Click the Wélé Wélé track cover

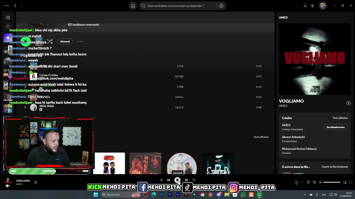[34, 107]
